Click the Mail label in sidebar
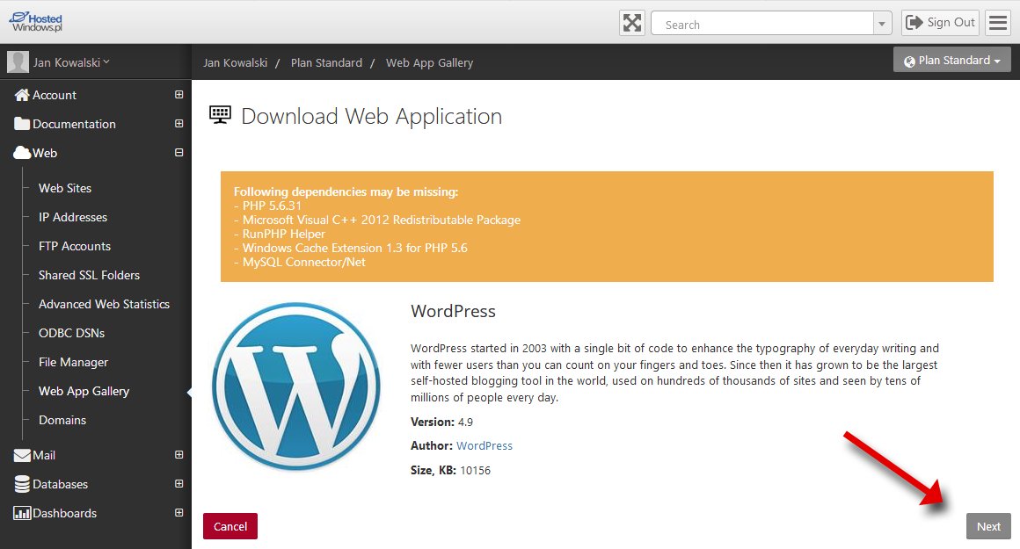This screenshot has width=1020, height=549. (x=44, y=455)
